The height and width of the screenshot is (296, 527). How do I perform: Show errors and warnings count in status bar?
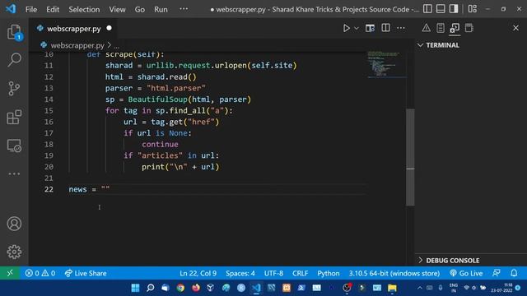click(40, 273)
